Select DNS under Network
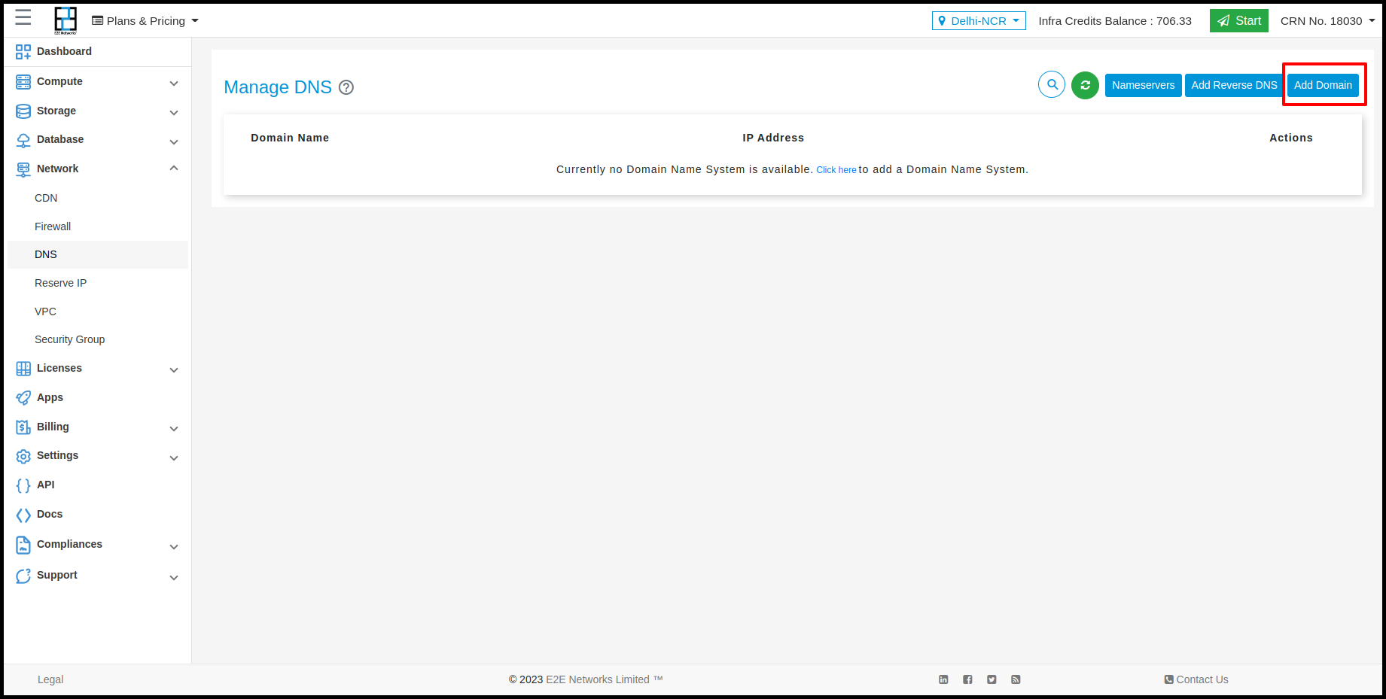 (98, 254)
